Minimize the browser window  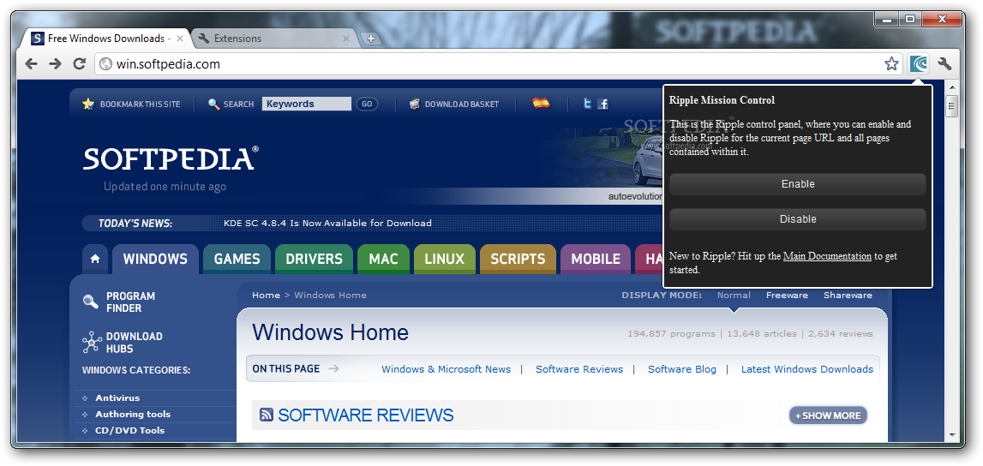pyautogui.click(x=886, y=20)
